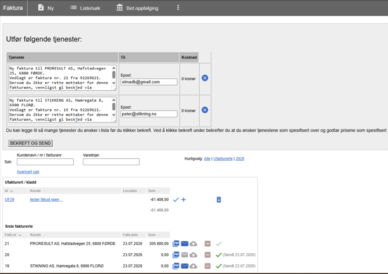Select the PRORESULT AS, Hafstadvegen 25 customer cell
The image size is (388, 274).
73,243
